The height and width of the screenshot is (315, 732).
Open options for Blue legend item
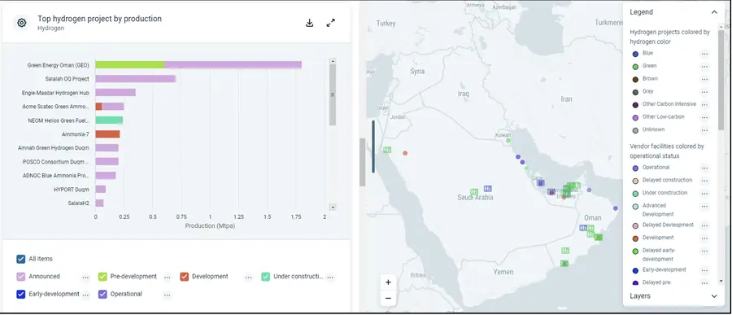click(704, 54)
